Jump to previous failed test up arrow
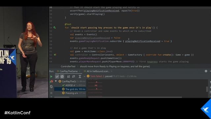 [210, 82]
